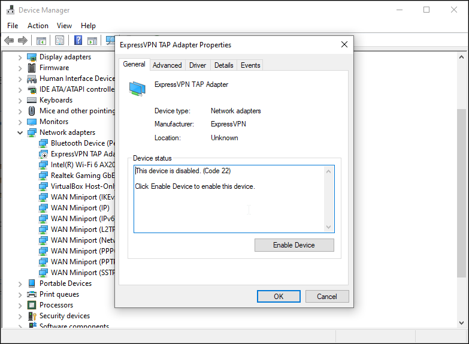
Task: Click the Forward arrow toolbar icon
Action: tap(23, 40)
